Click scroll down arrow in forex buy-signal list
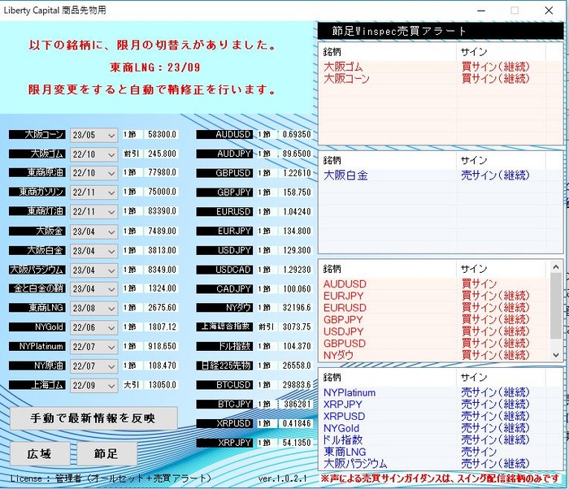 pyautogui.click(x=555, y=355)
